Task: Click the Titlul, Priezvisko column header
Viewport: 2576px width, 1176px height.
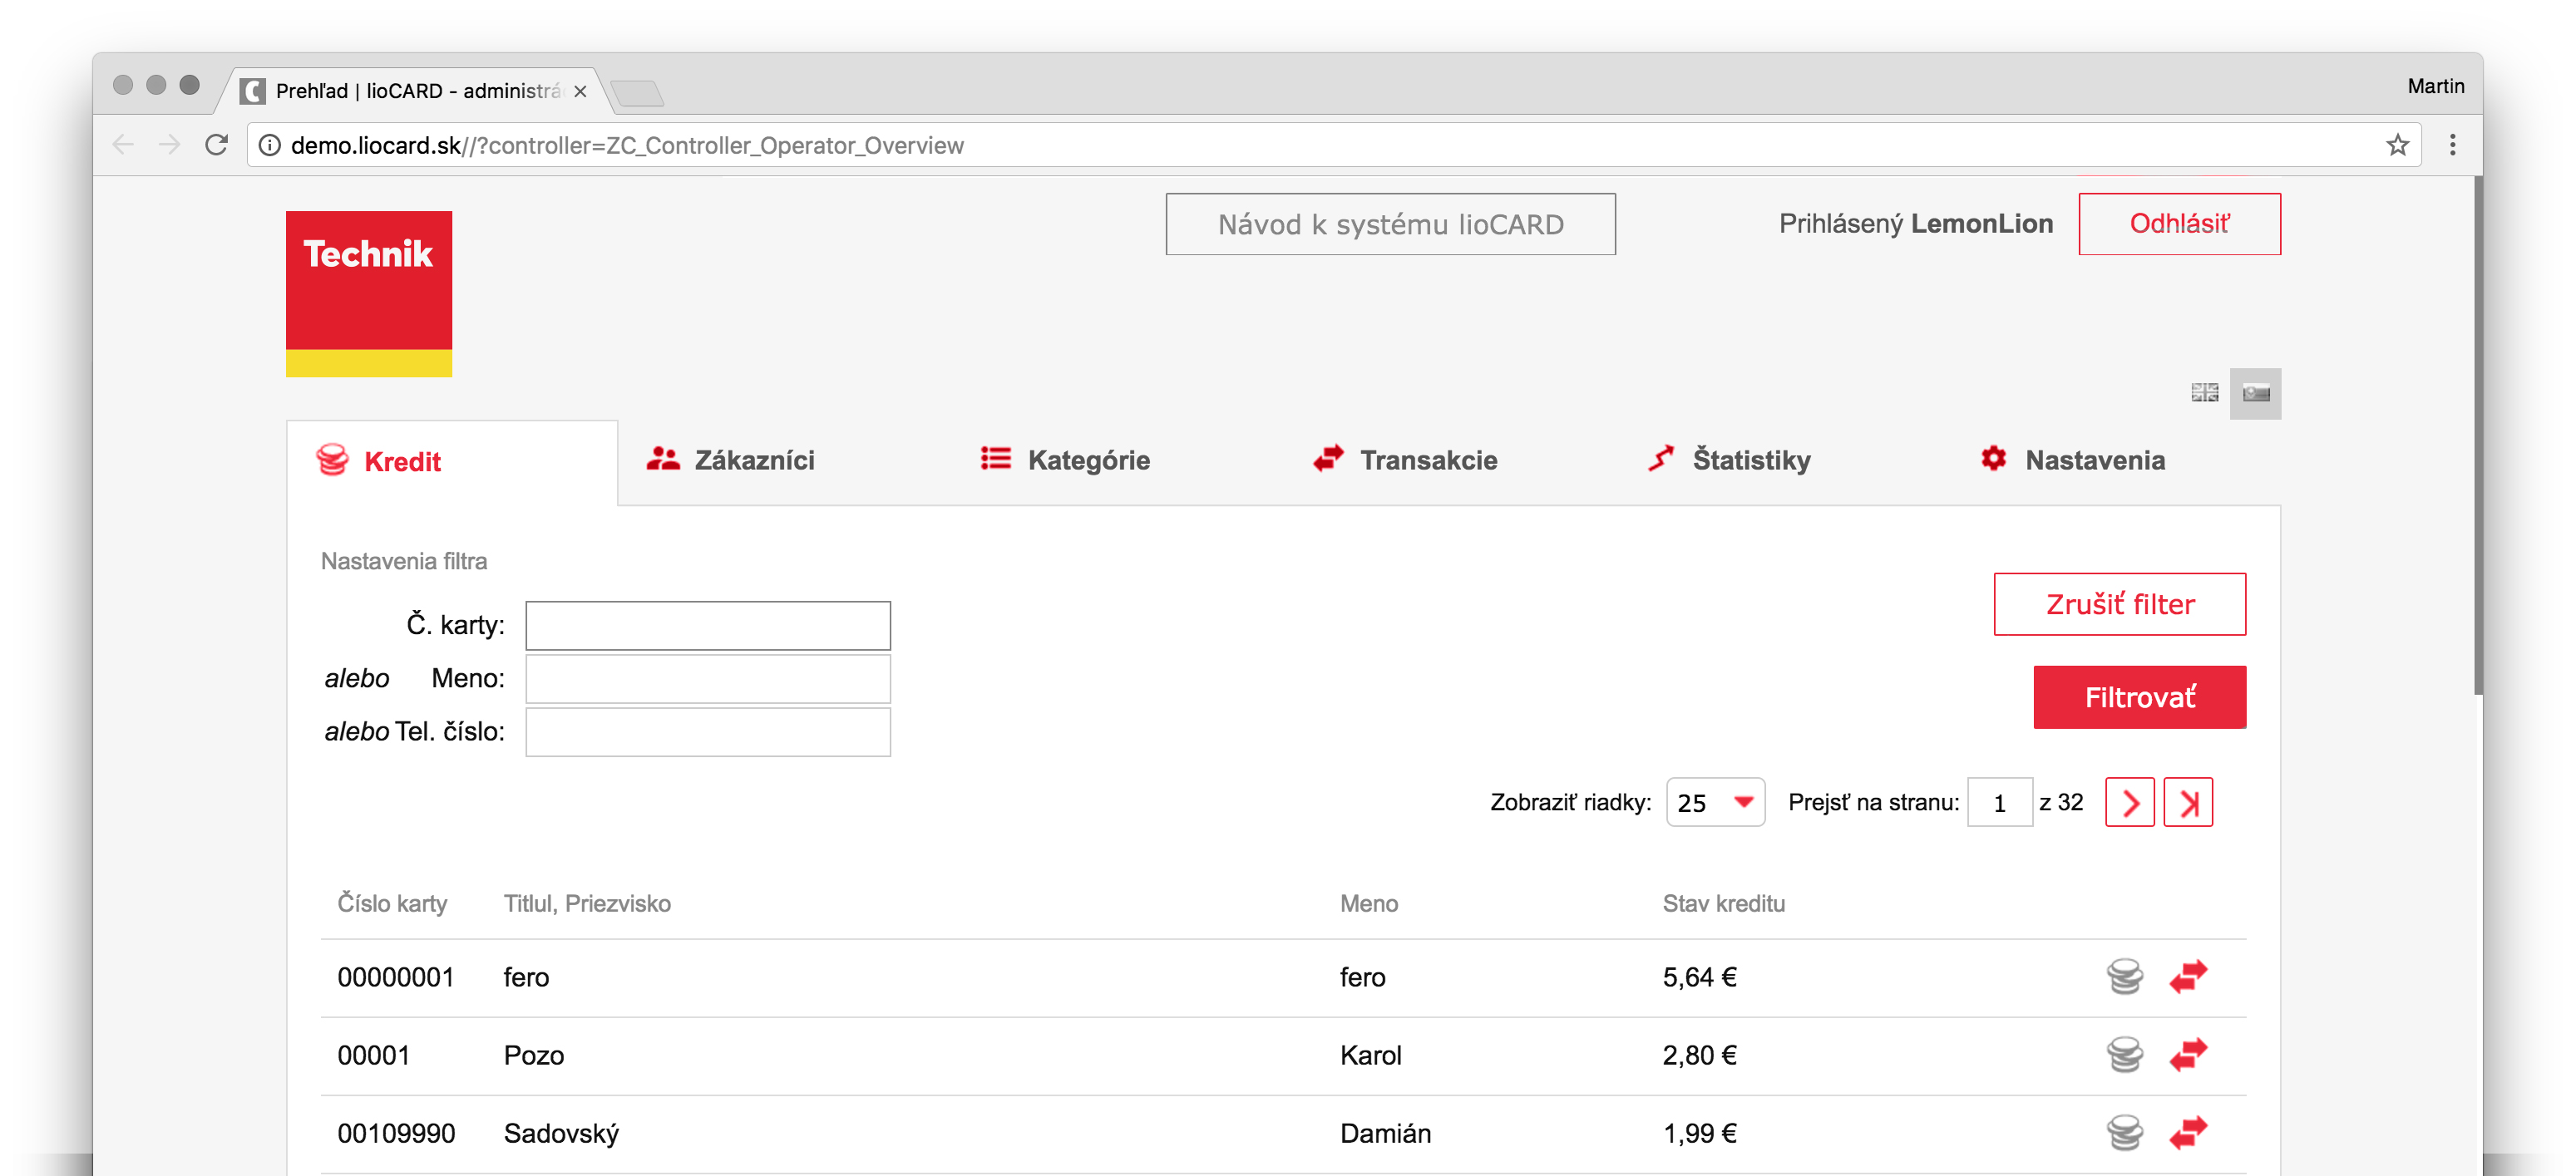Action: pyautogui.click(x=587, y=903)
